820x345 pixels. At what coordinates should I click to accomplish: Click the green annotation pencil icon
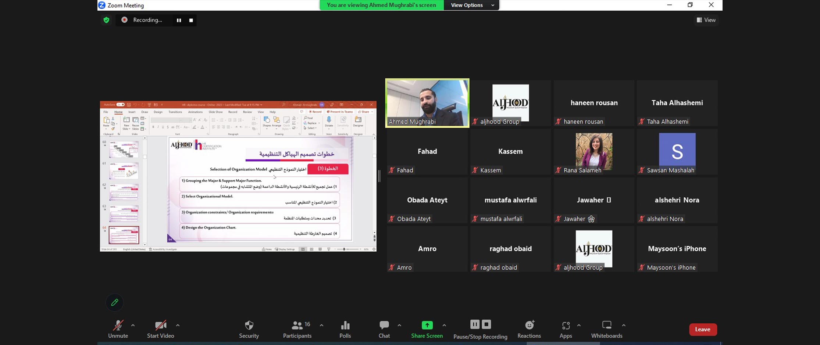click(x=115, y=302)
